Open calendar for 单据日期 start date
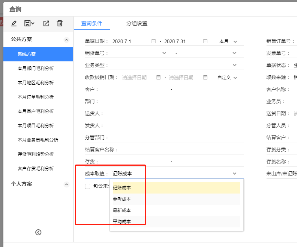 coord(154,41)
